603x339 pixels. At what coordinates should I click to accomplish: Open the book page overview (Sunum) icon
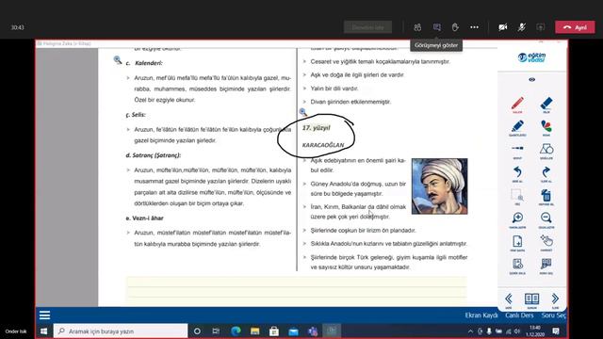[531, 299]
